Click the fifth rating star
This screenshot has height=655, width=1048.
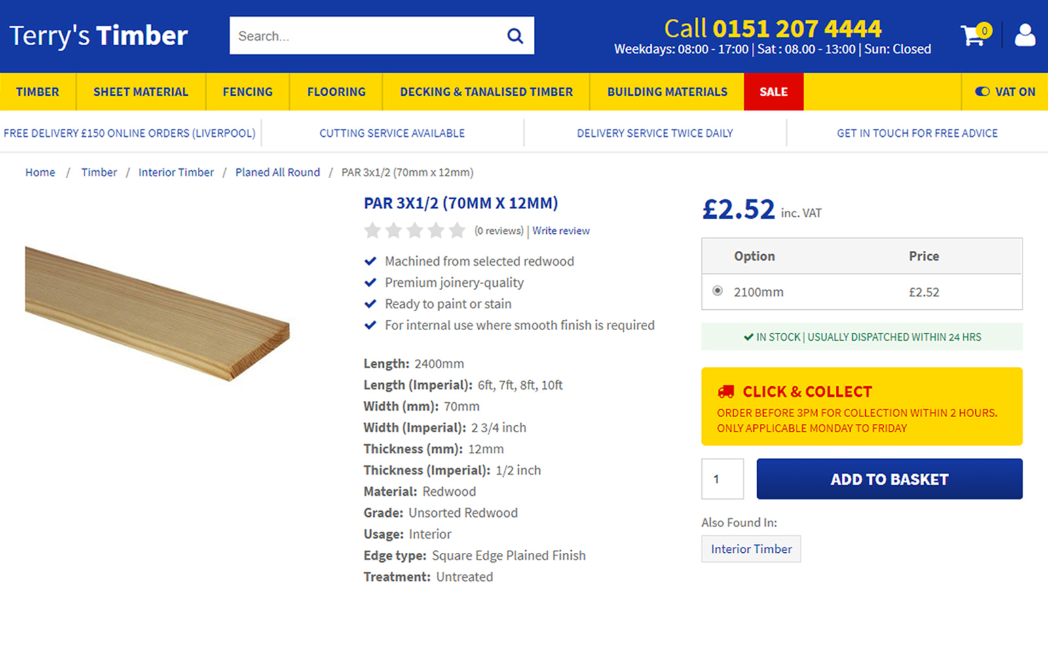(x=457, y=231)
